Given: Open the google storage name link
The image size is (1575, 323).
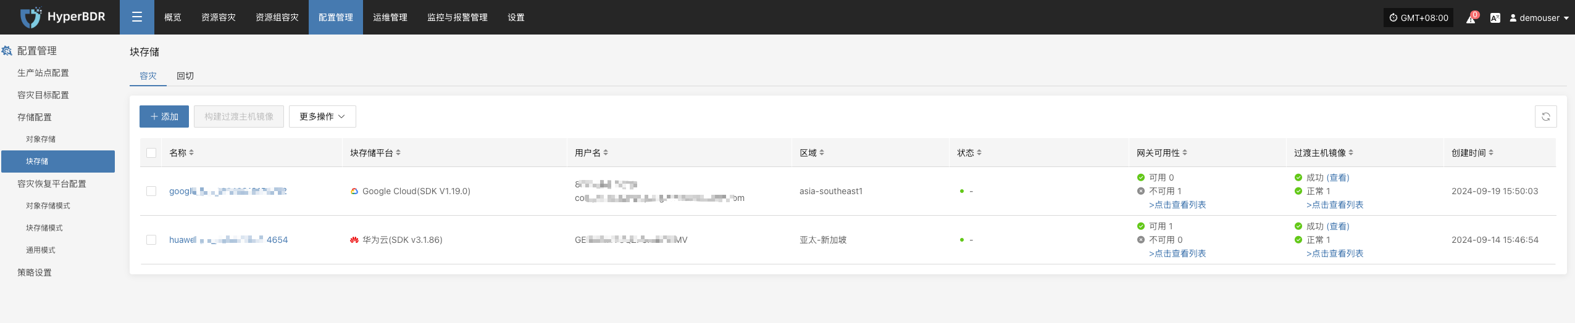Looking at the screenshot, I should tap(228, 191).
